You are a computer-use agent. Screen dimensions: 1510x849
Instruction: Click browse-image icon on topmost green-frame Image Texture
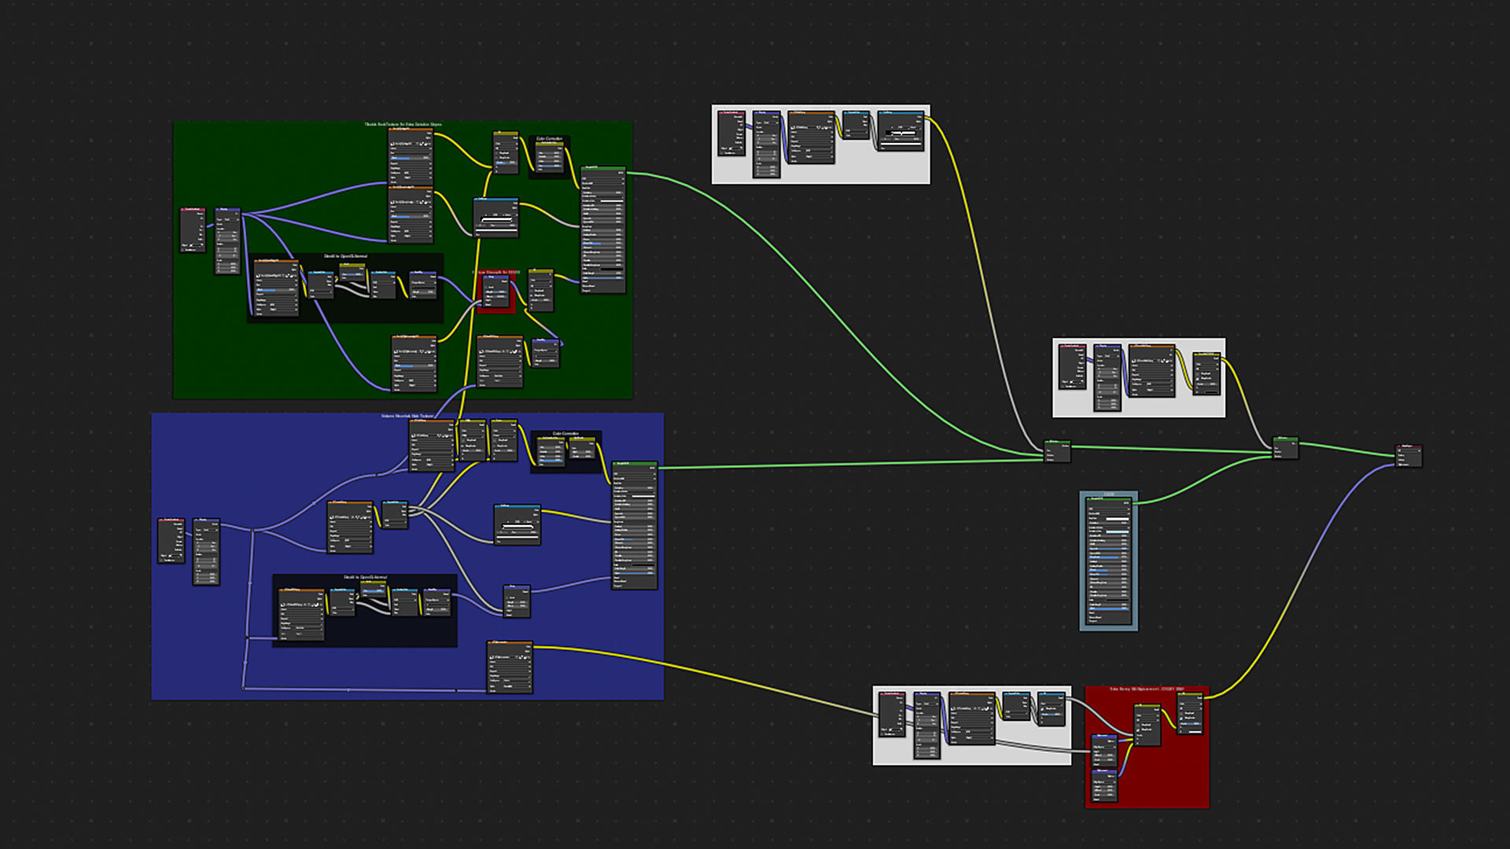(392, 144)
